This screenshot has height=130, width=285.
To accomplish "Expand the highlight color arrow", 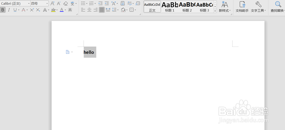I will [x=57, y=10].
